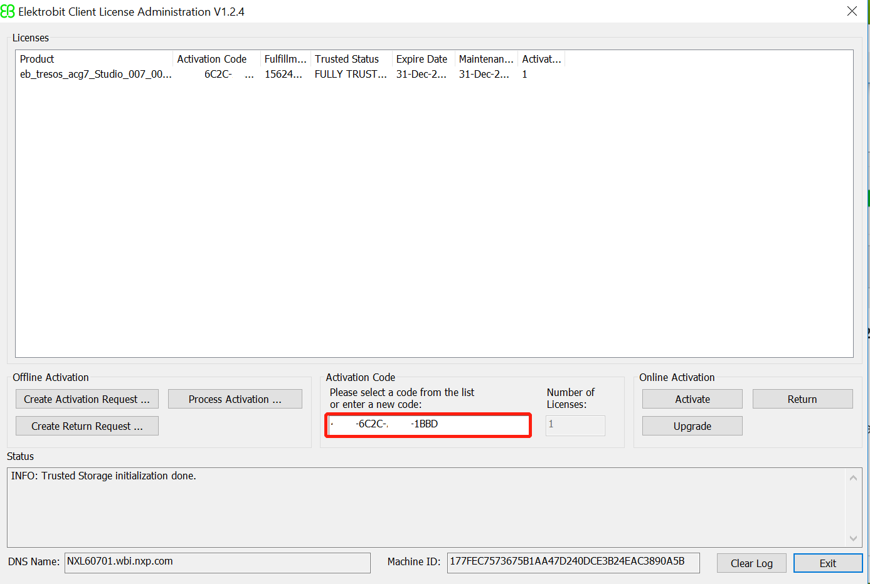The image size is (870, 584).
Task: Click the Trusted Status column header
Action: tap(351, 59)
